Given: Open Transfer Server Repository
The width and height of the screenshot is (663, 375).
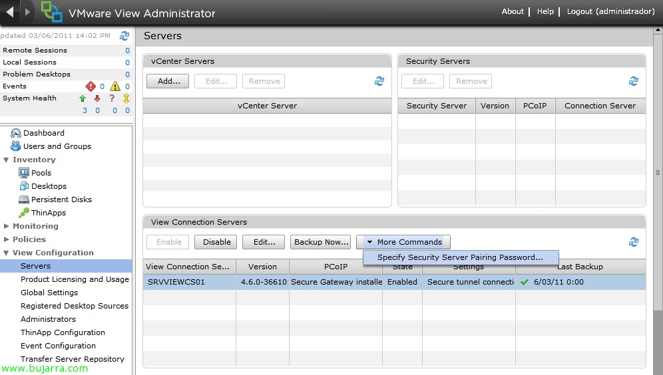Looking at the screenshot, I should 73,359.
